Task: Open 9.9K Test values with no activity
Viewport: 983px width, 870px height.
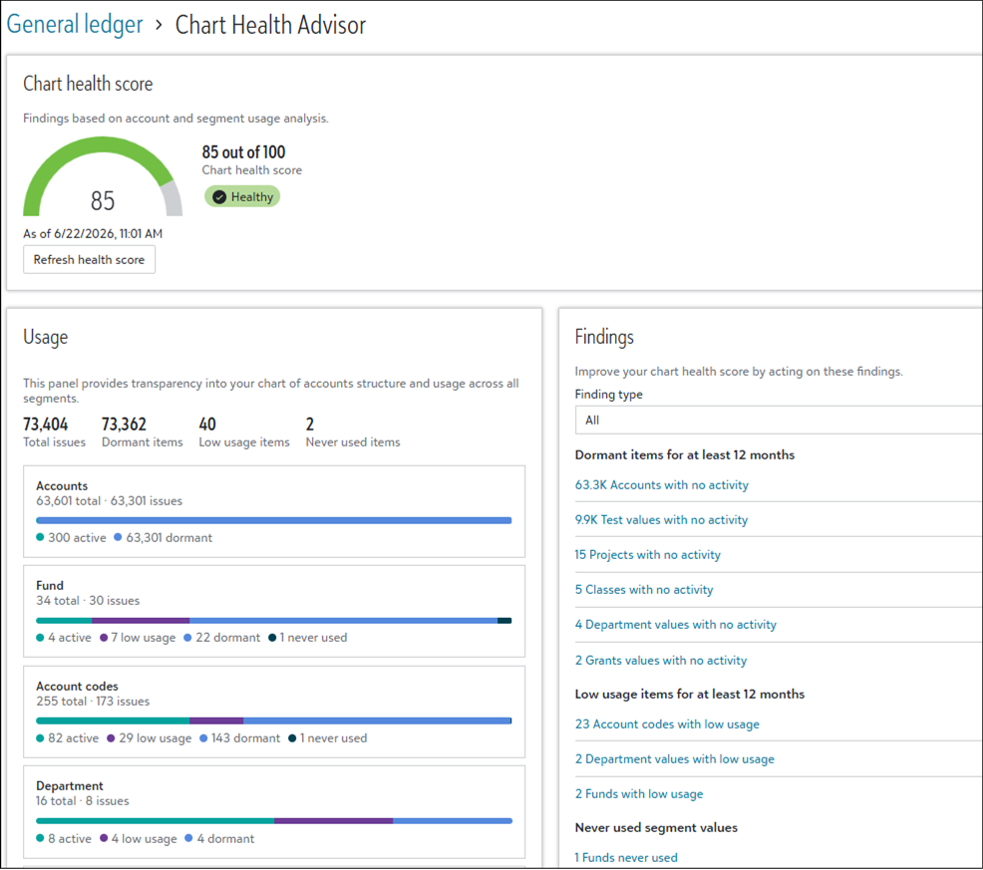Action: click(x=661, y=519)
